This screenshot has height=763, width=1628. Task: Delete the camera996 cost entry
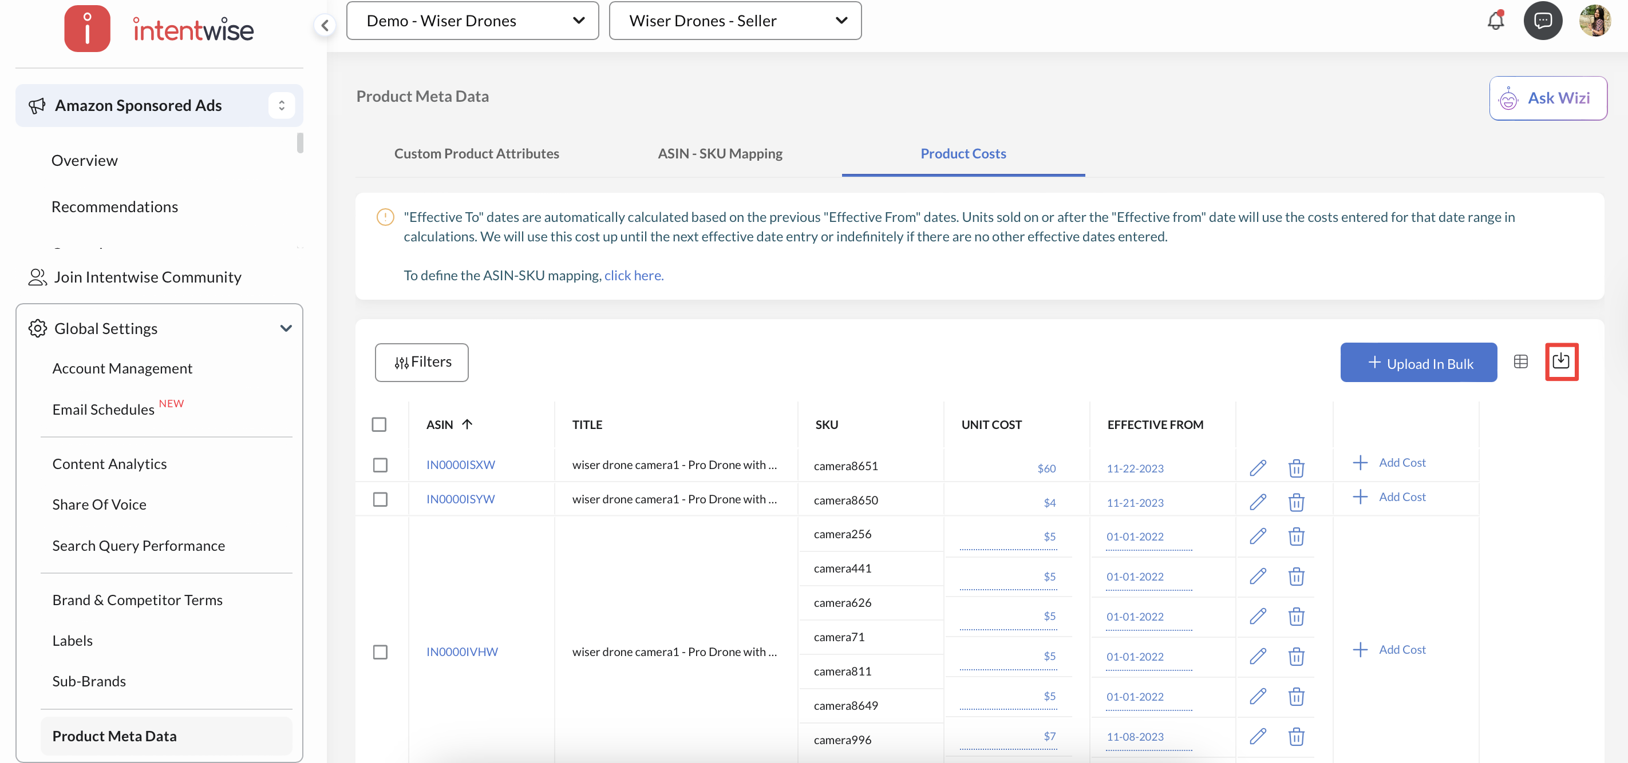(1295, 737)
